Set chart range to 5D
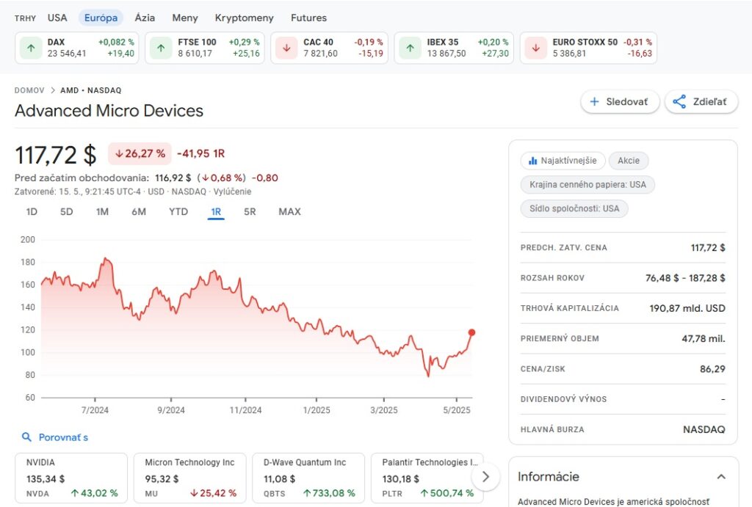Screen dimensions: 752x507 click(x=66, y=211)
